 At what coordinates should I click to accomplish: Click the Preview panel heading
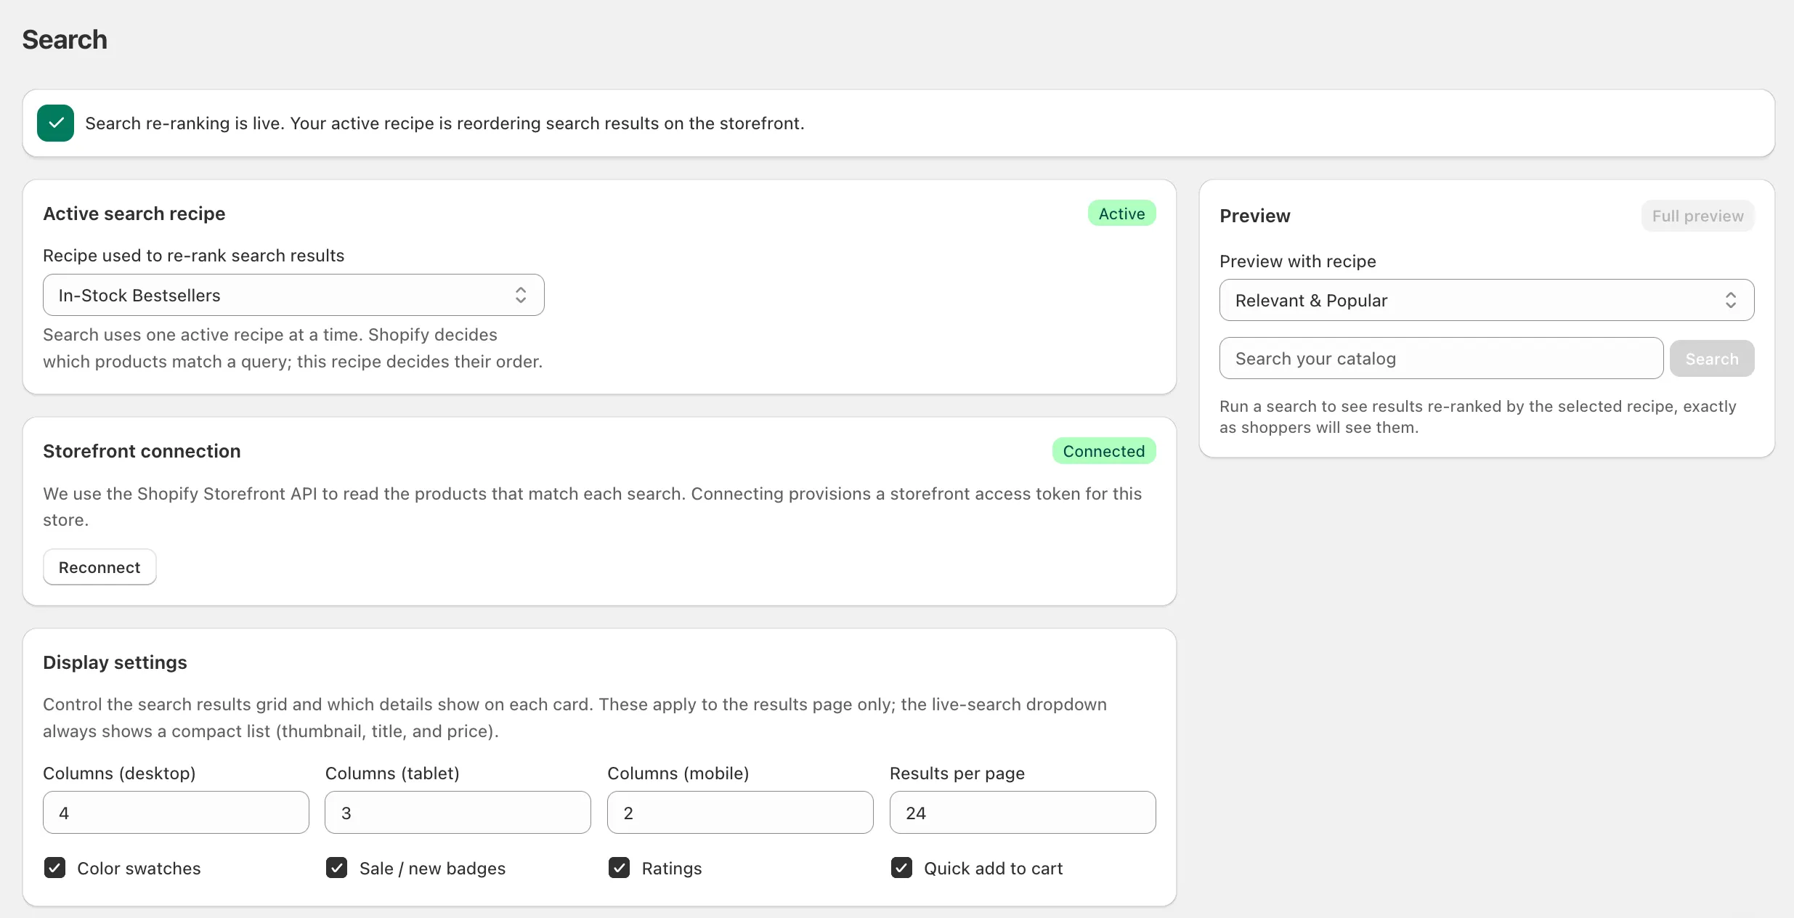click(1255, 216)
